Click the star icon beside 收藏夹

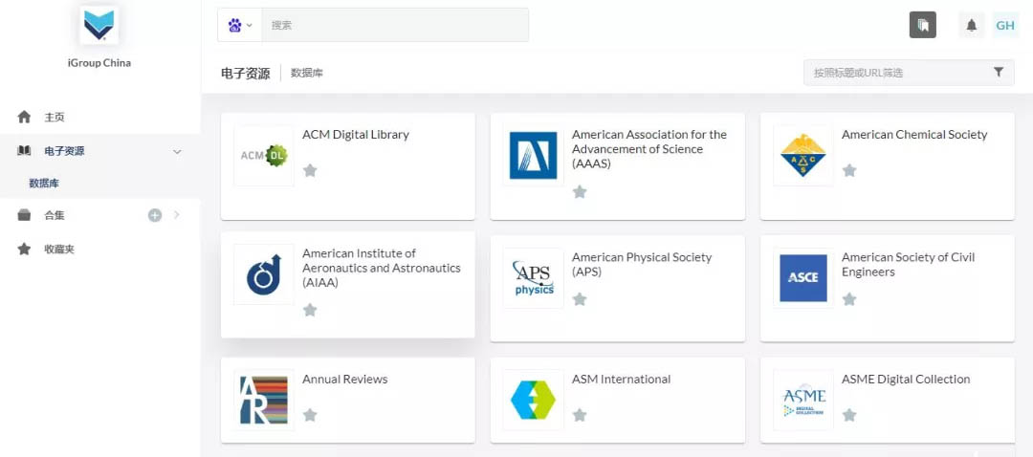pyautogui.click(x=24, y=249)
